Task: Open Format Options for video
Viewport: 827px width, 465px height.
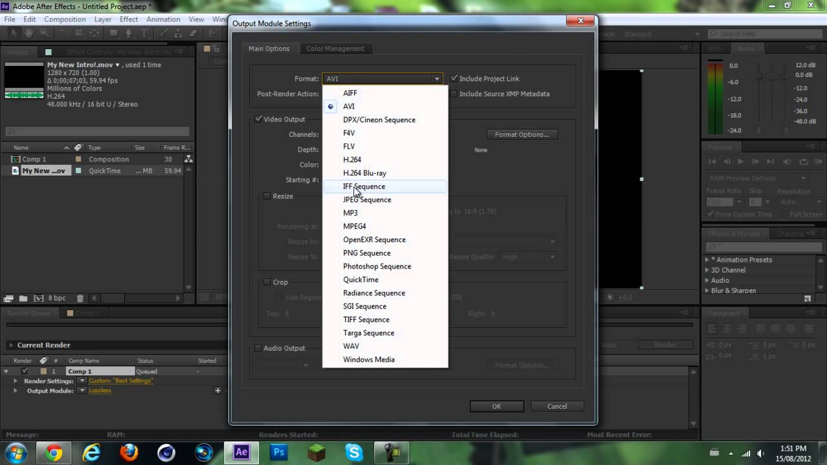Action: coord(522,134)
